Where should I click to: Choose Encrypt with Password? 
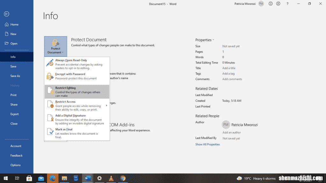coord(77,76)
